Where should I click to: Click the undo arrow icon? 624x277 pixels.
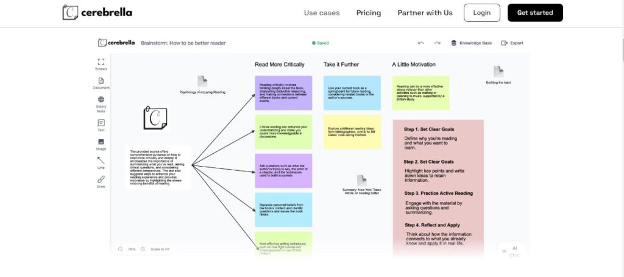(421, 43)
